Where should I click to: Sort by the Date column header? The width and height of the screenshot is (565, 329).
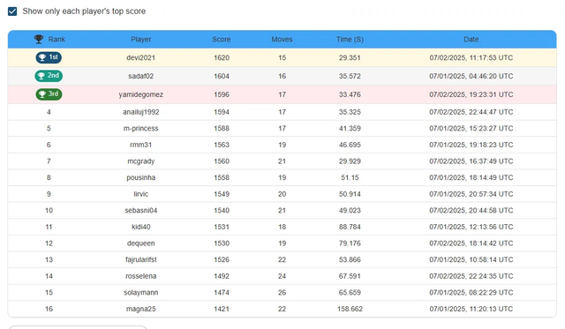(471, 39)
